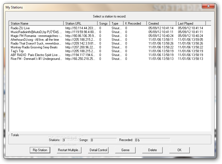
Task: Close the My Stations window
Action: (208, 6)
